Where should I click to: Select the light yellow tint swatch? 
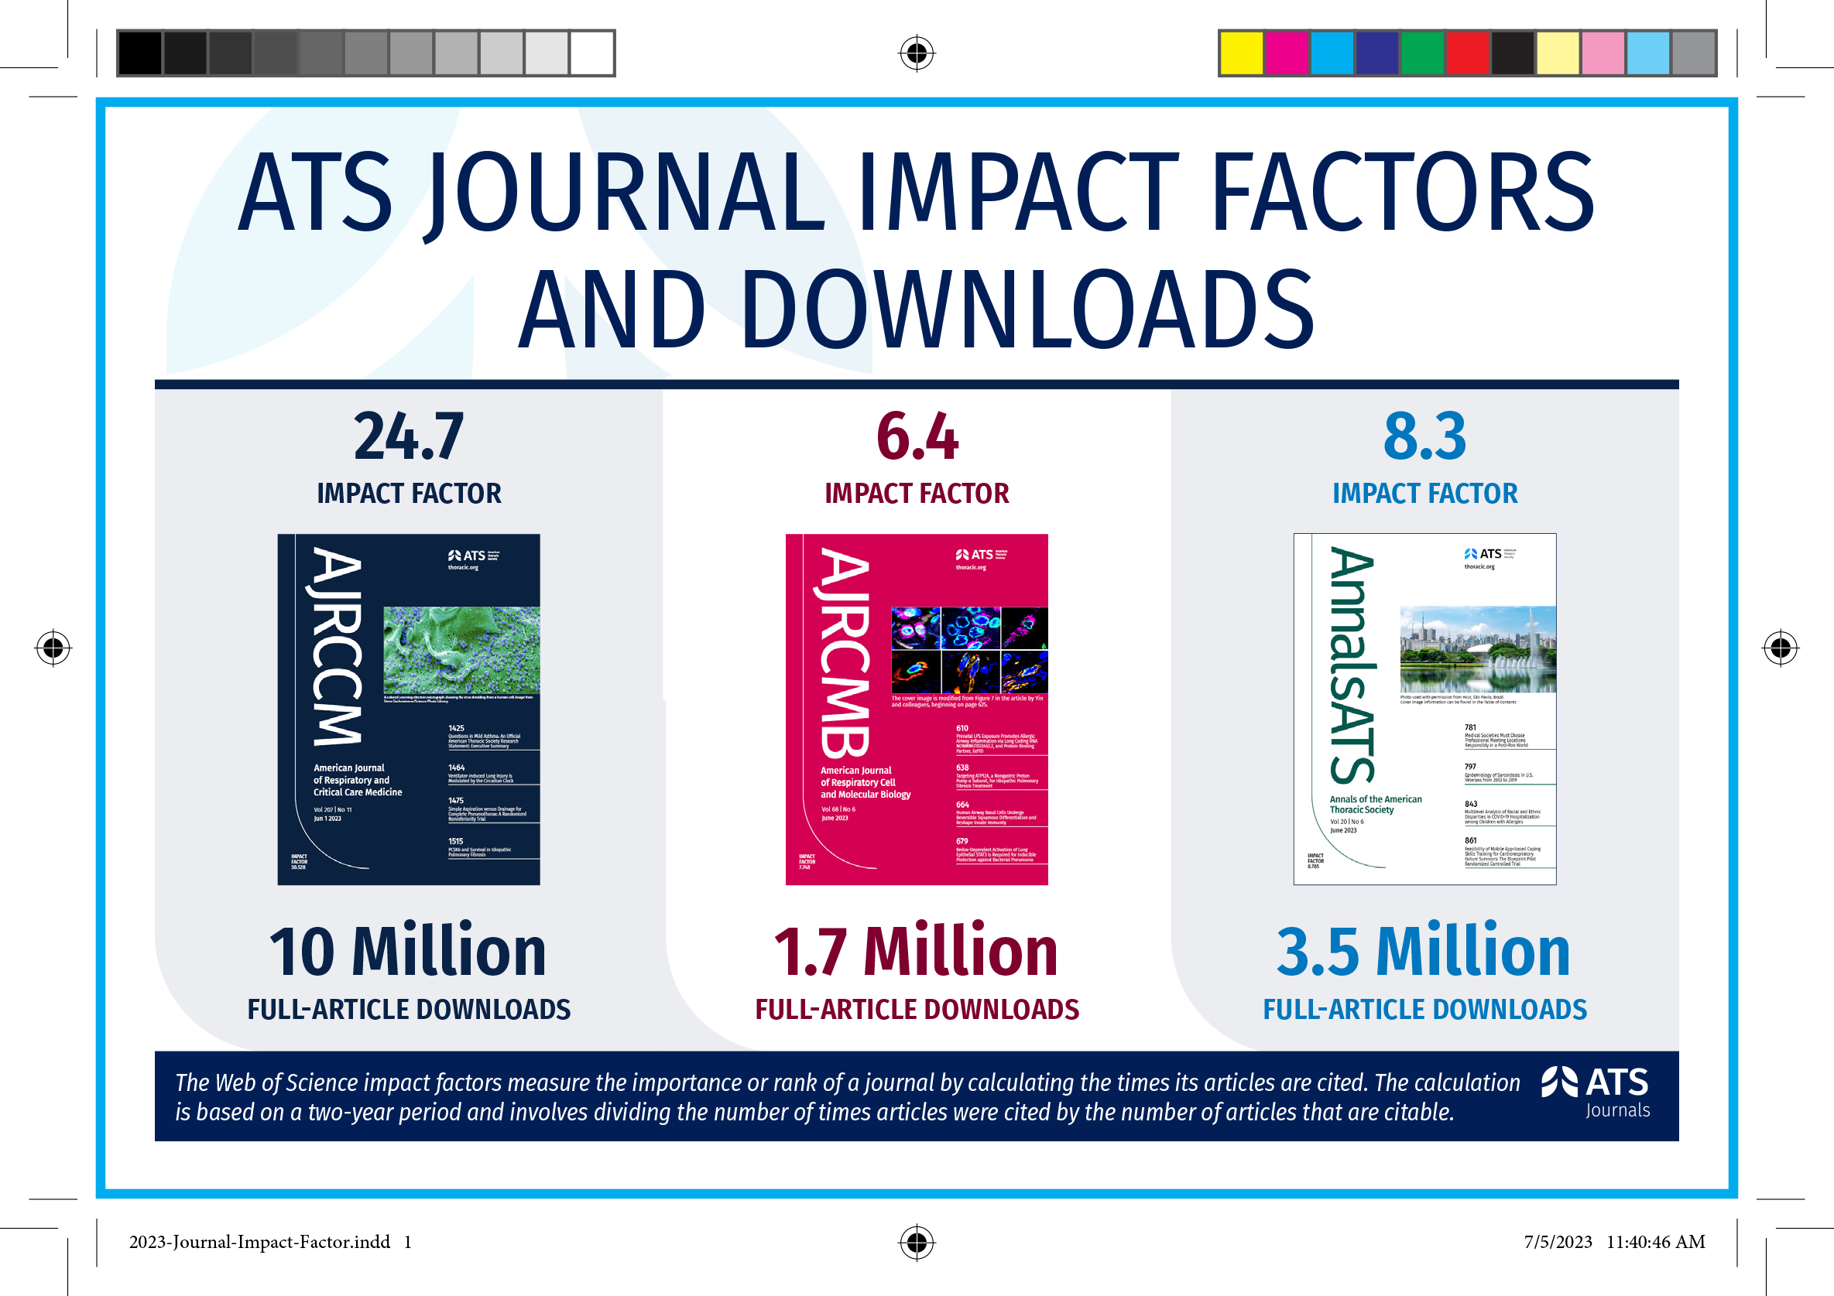1558,53
